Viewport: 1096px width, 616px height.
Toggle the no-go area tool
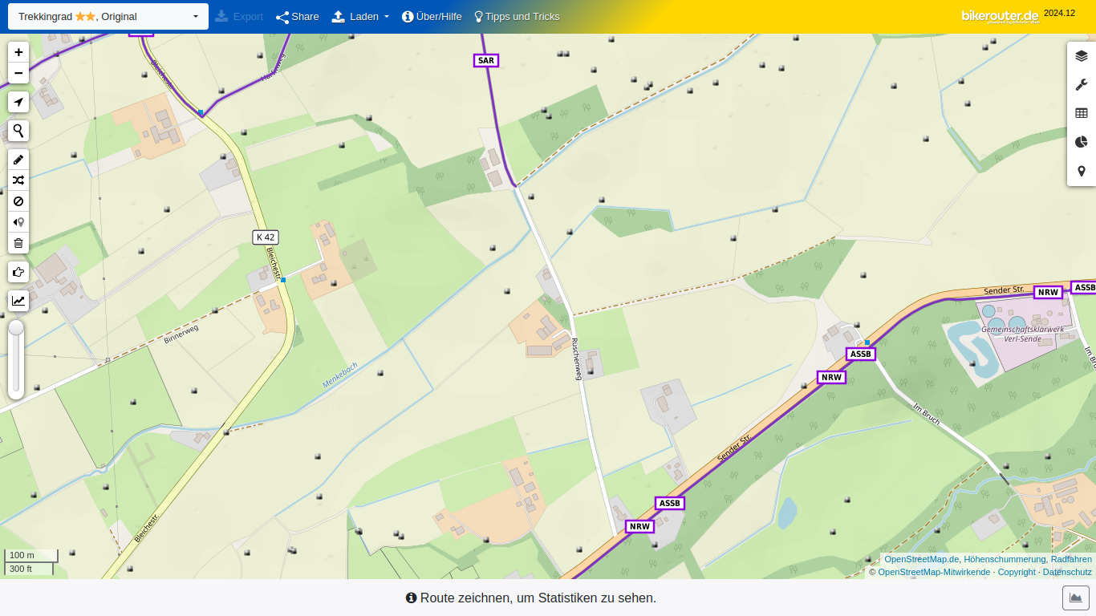point(18,201)
